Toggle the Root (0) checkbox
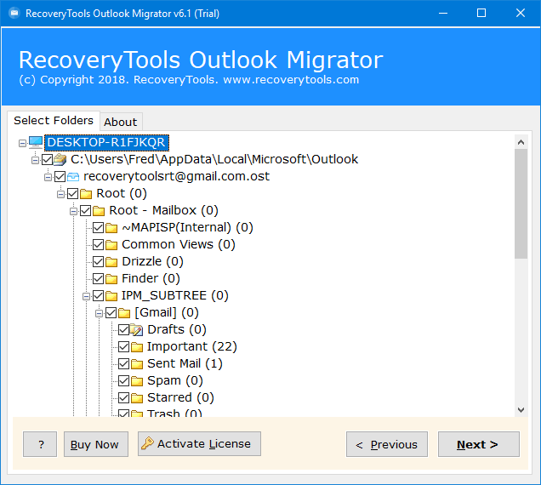541x485 pixels. click(73, 194)
